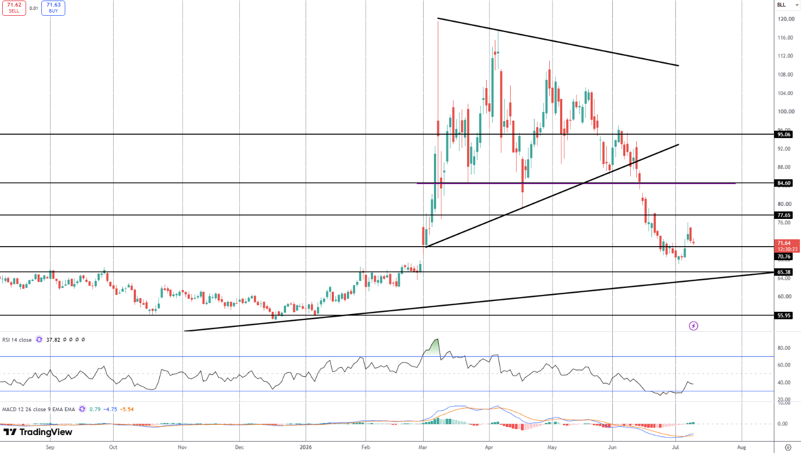Open the BLL dropdown in top corner
The image size is (801, 453).
pos(787,5)
